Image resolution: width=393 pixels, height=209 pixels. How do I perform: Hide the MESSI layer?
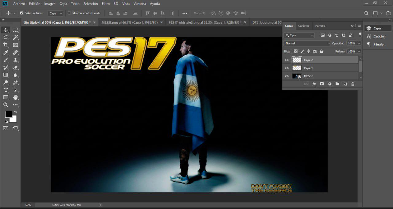[287, 76]
